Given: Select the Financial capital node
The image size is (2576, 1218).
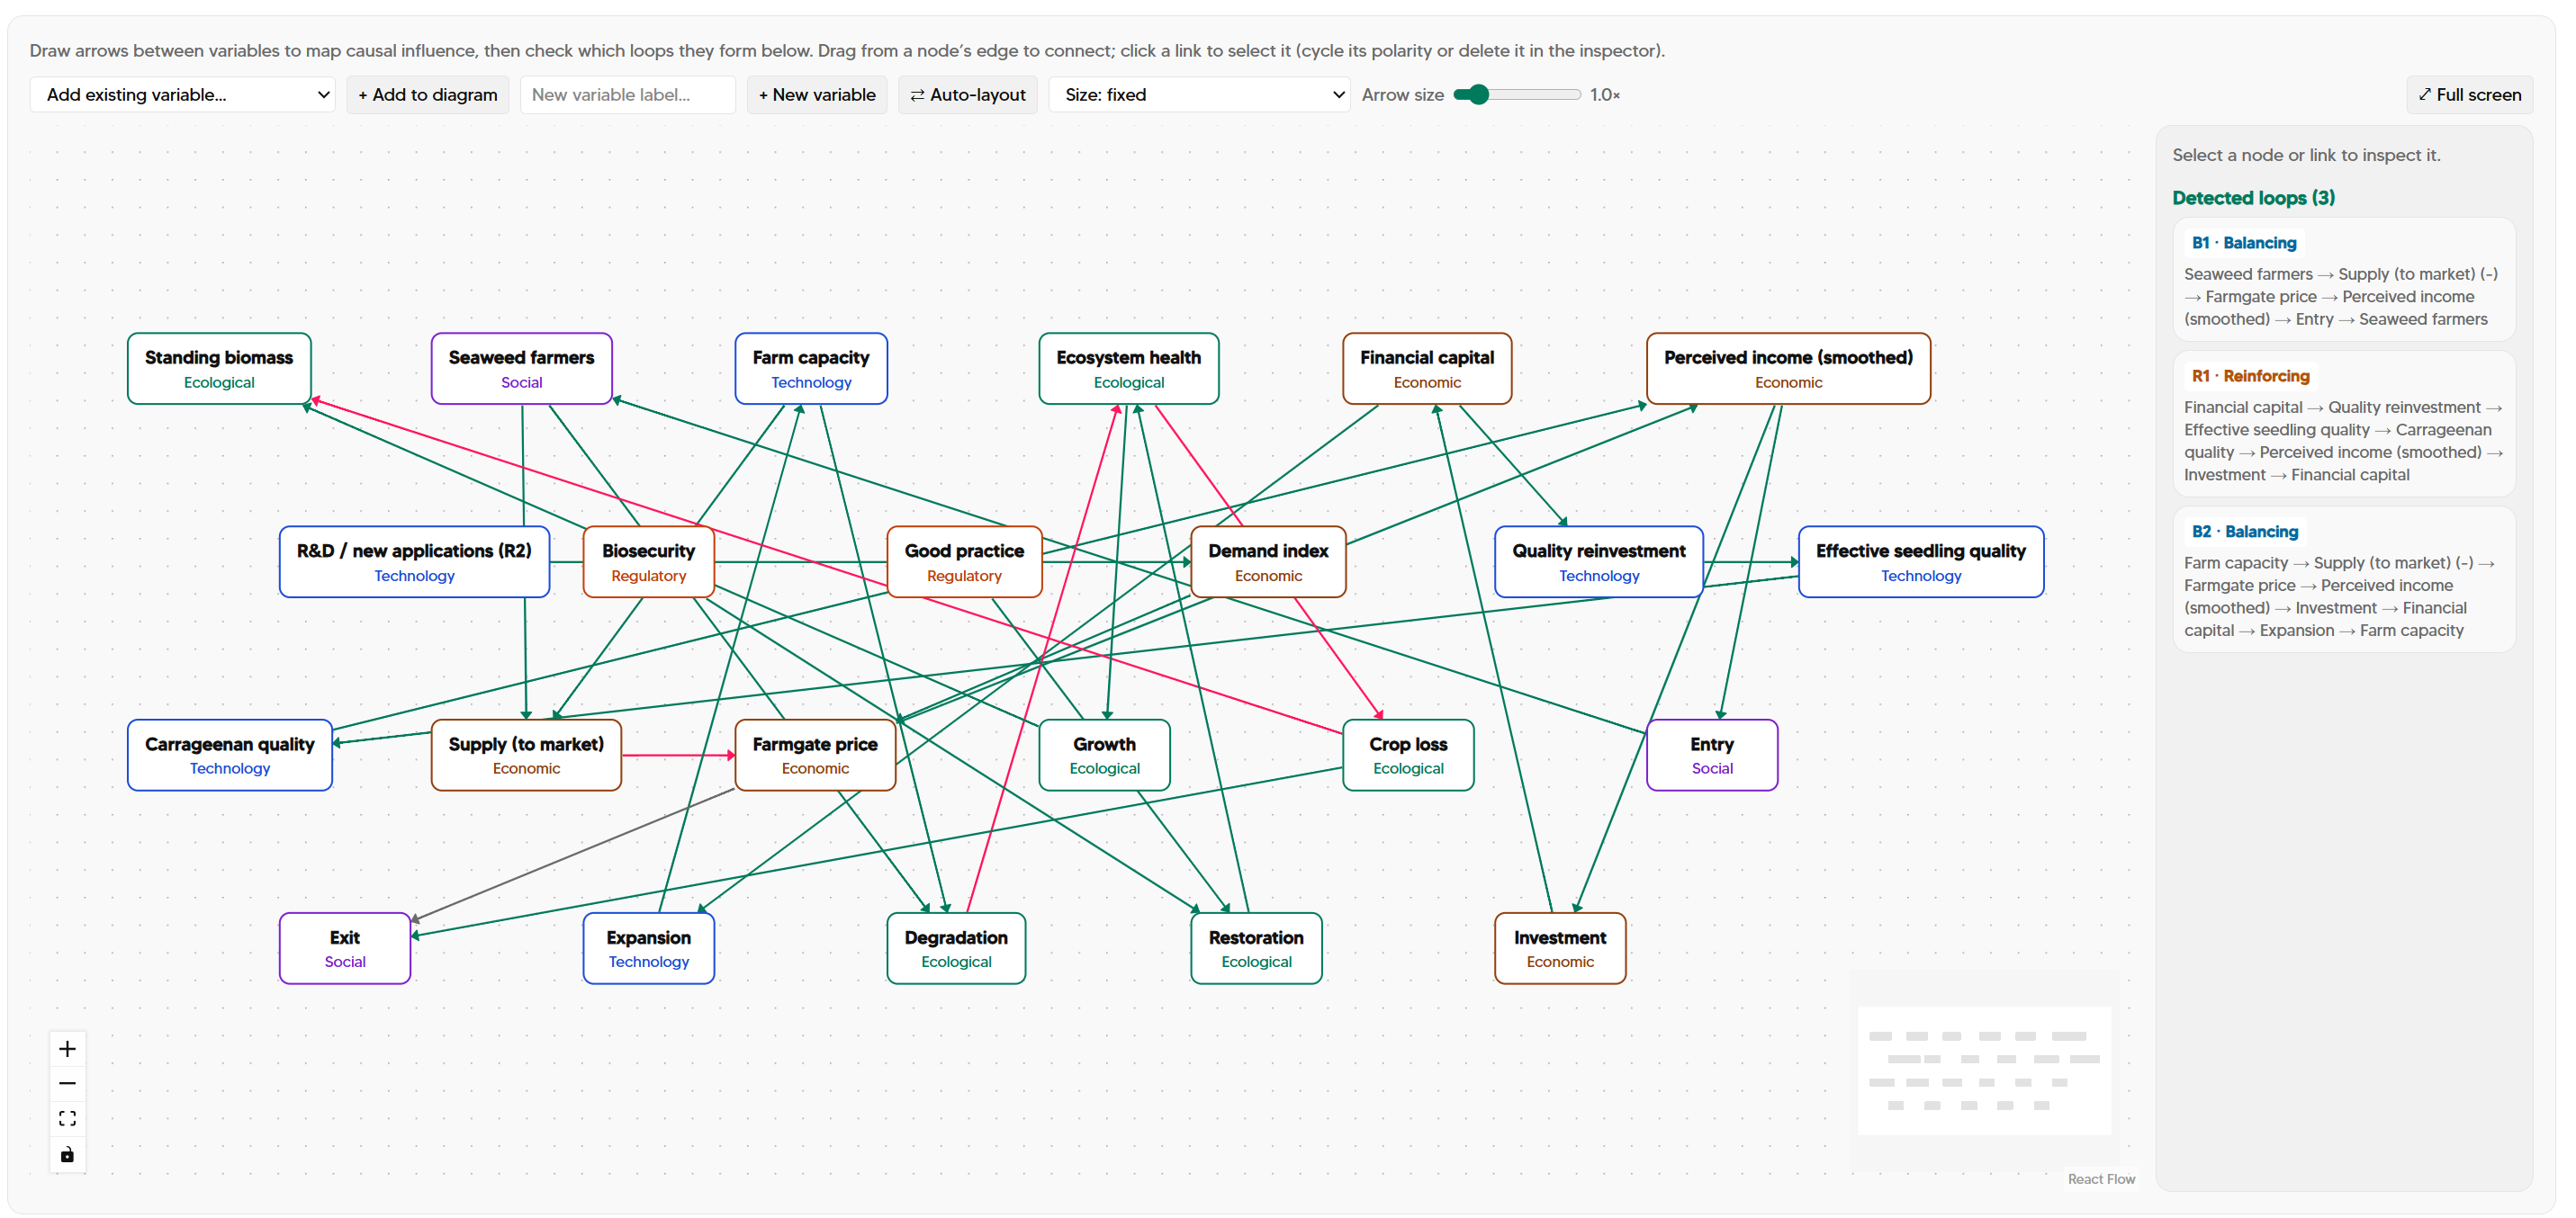Looking at the screenshot, I should pyautogui.click(x=1427, y=369).
